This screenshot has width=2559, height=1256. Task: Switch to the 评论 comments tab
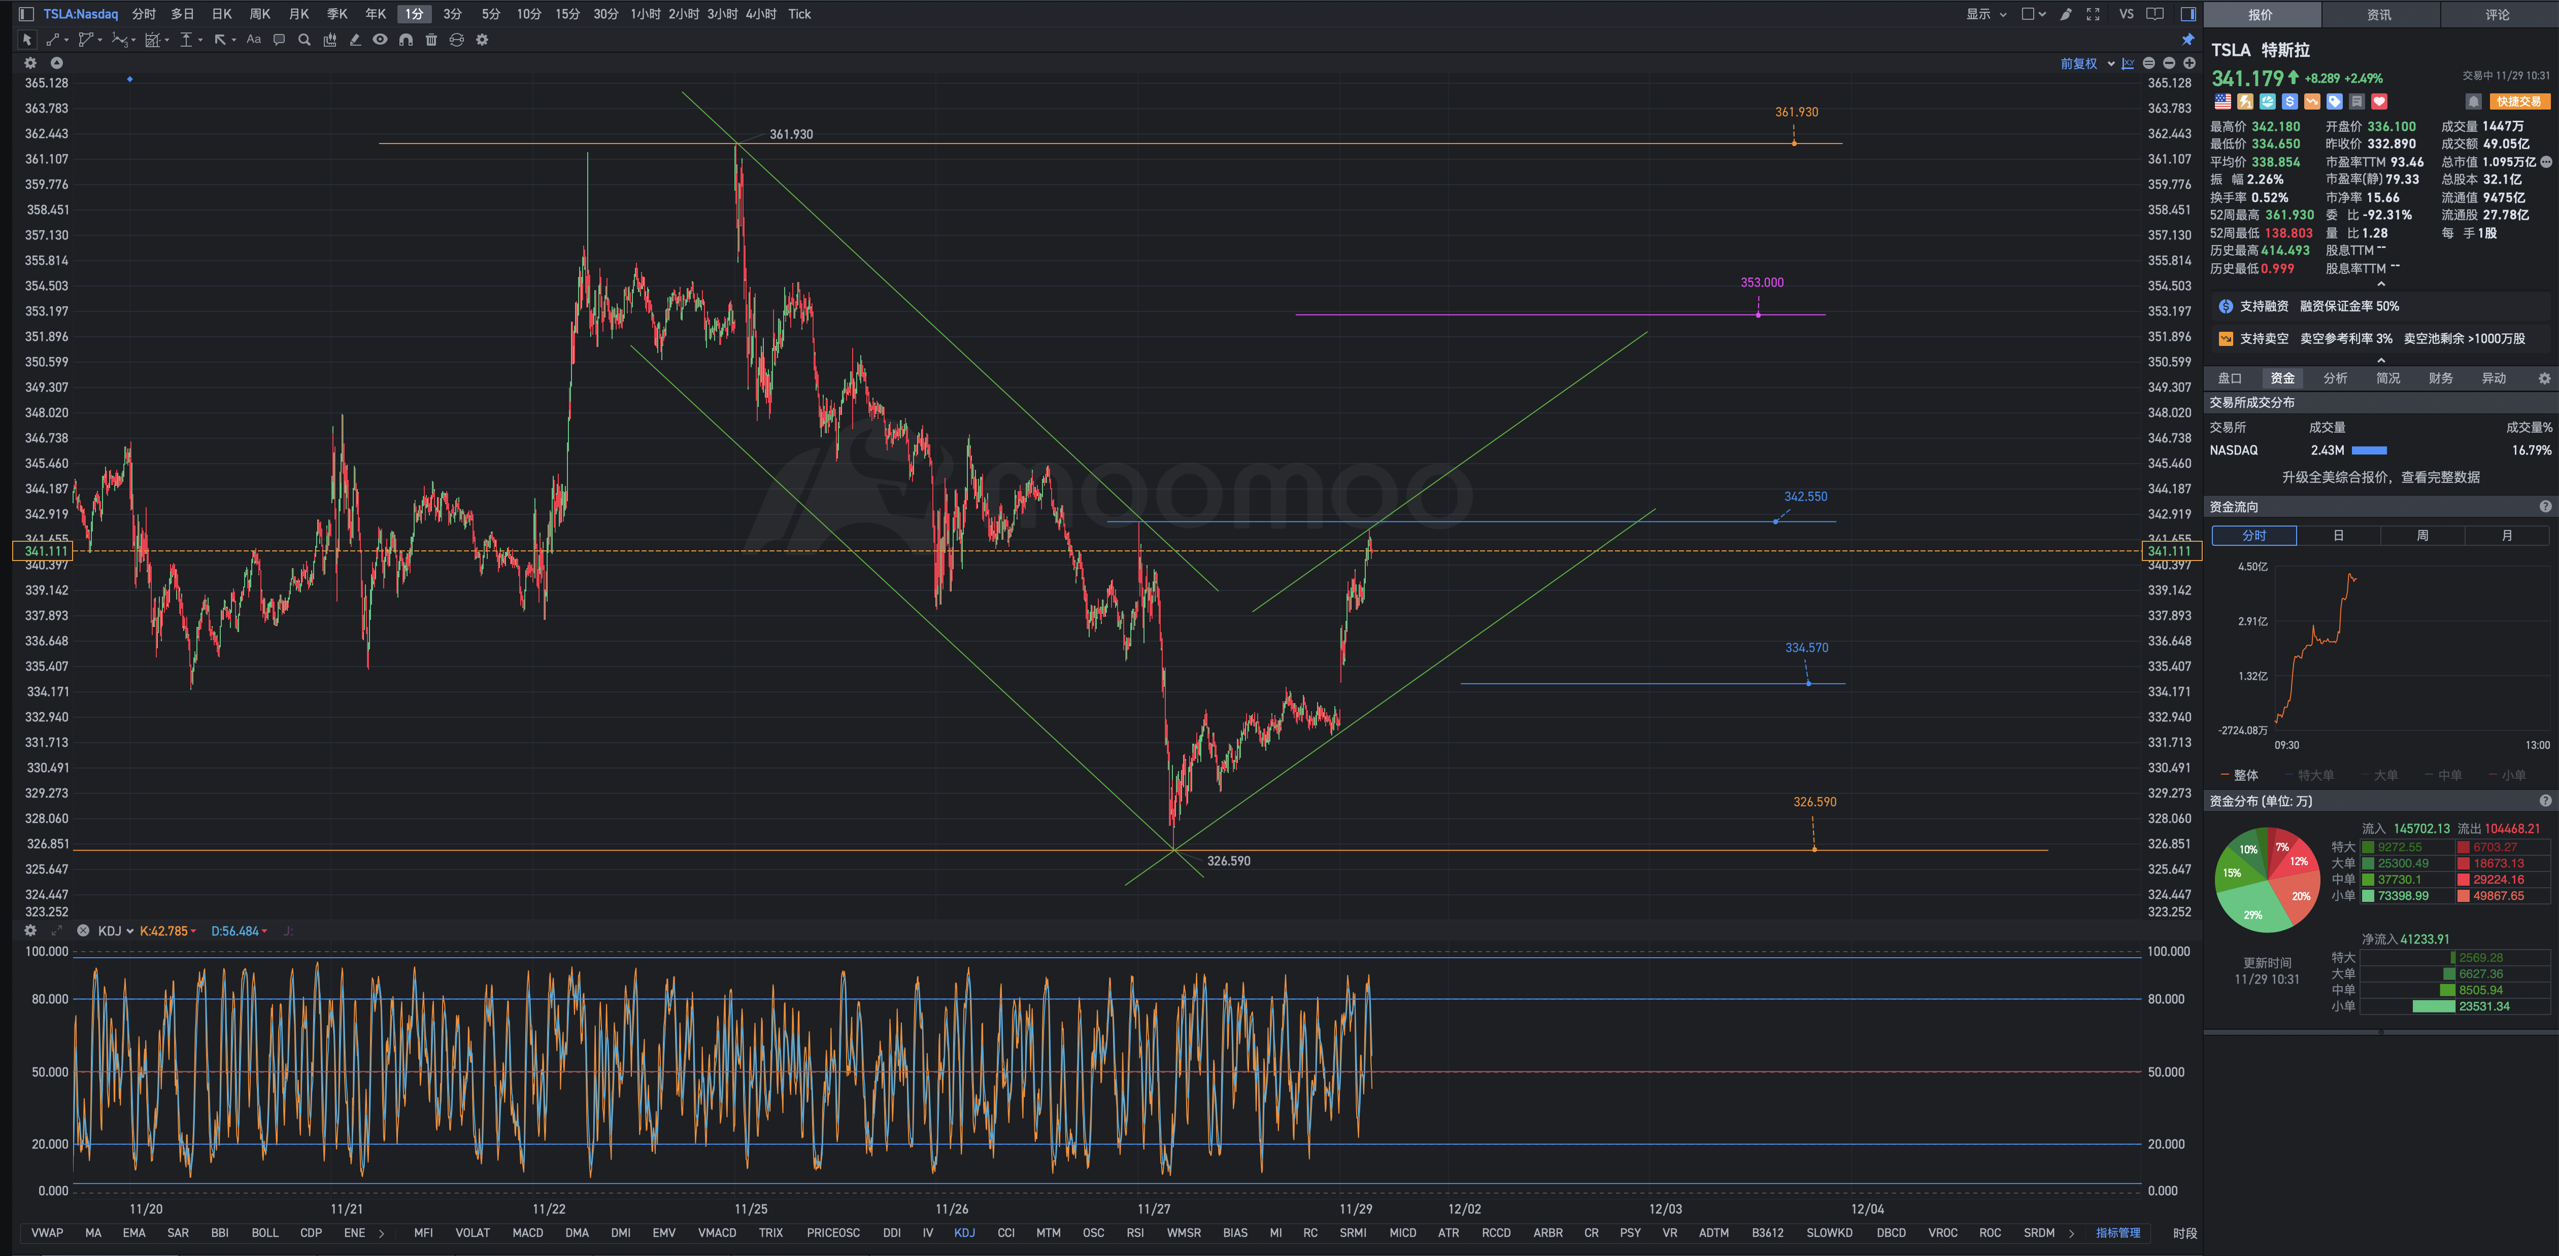pyautogui.click(x=2498, y=15)
